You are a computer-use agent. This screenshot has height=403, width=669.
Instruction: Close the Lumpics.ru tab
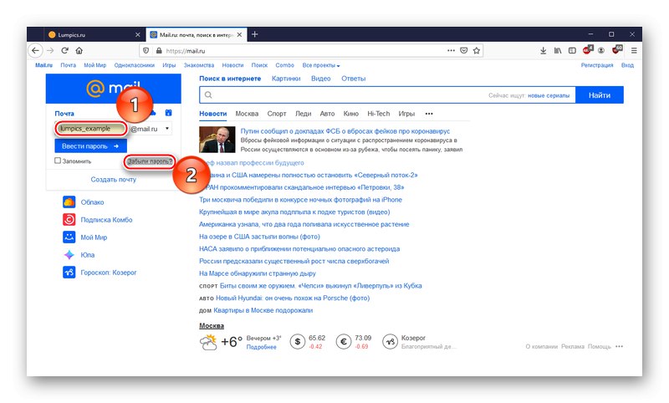click(137, 34)
